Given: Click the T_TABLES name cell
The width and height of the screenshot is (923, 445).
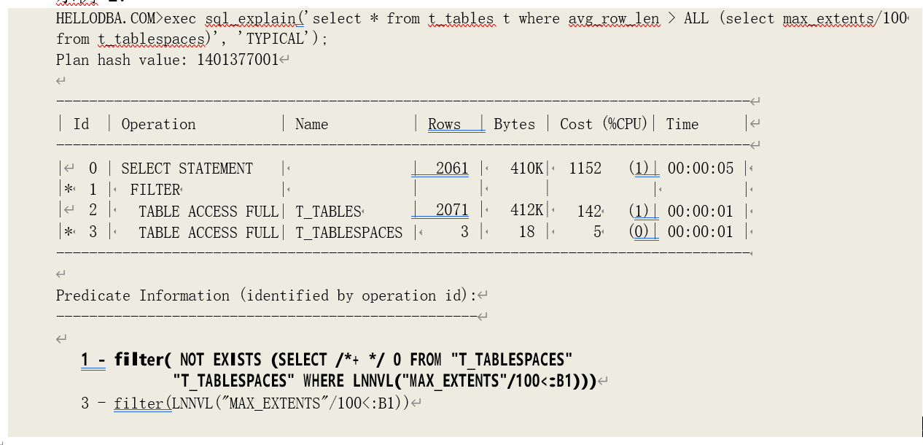Looking at the screenshot, I should [x=328, y=212].
